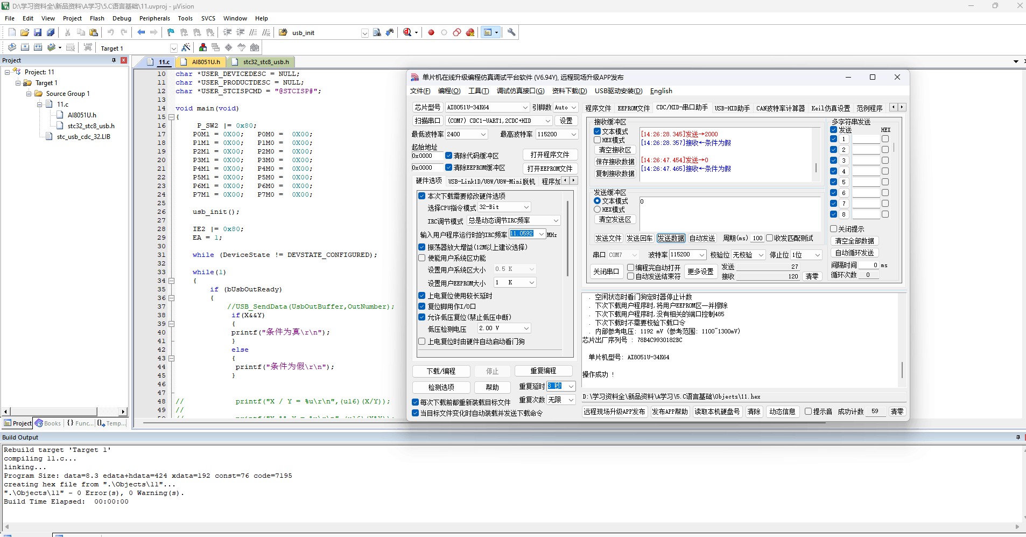Collapse the Source Group 1 tree node

pos(29,94)
